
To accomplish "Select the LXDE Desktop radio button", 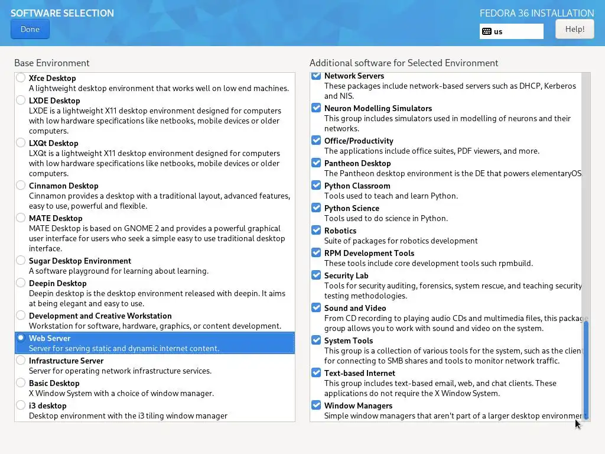I will click(21, 100).
